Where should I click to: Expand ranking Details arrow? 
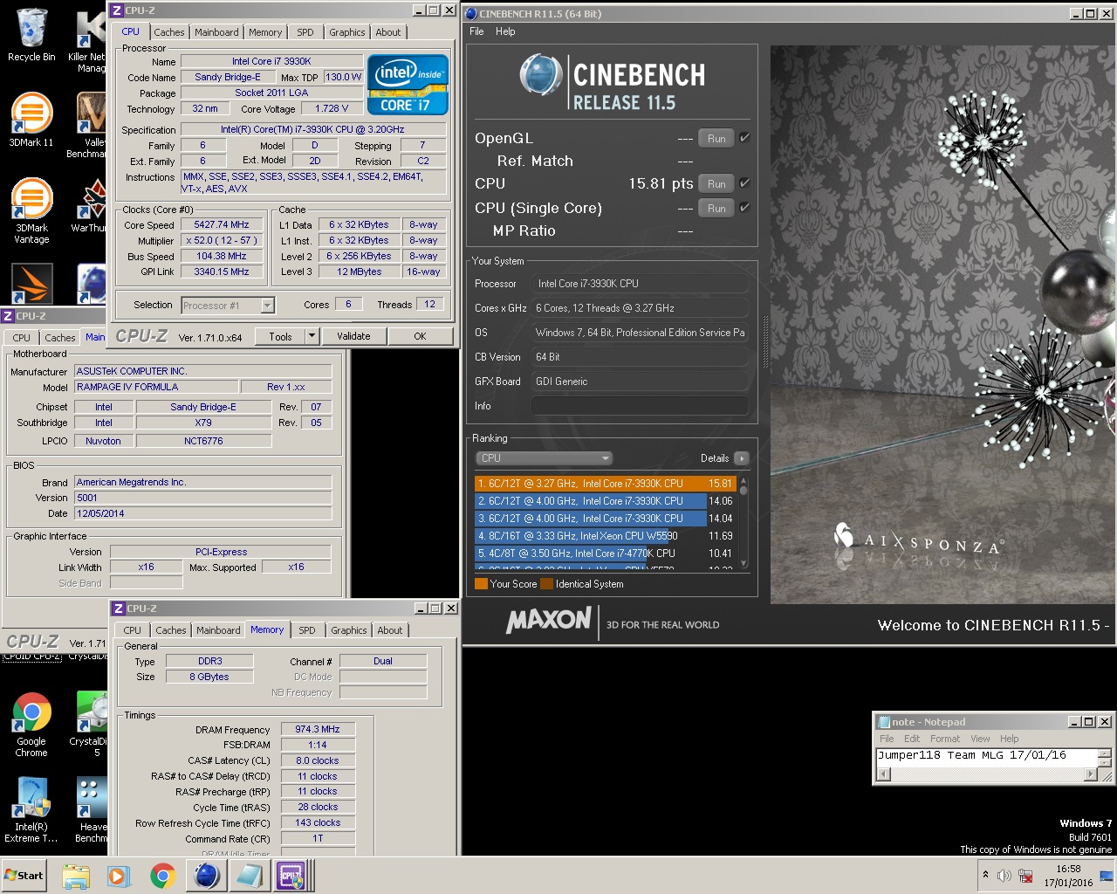[742, 458]
